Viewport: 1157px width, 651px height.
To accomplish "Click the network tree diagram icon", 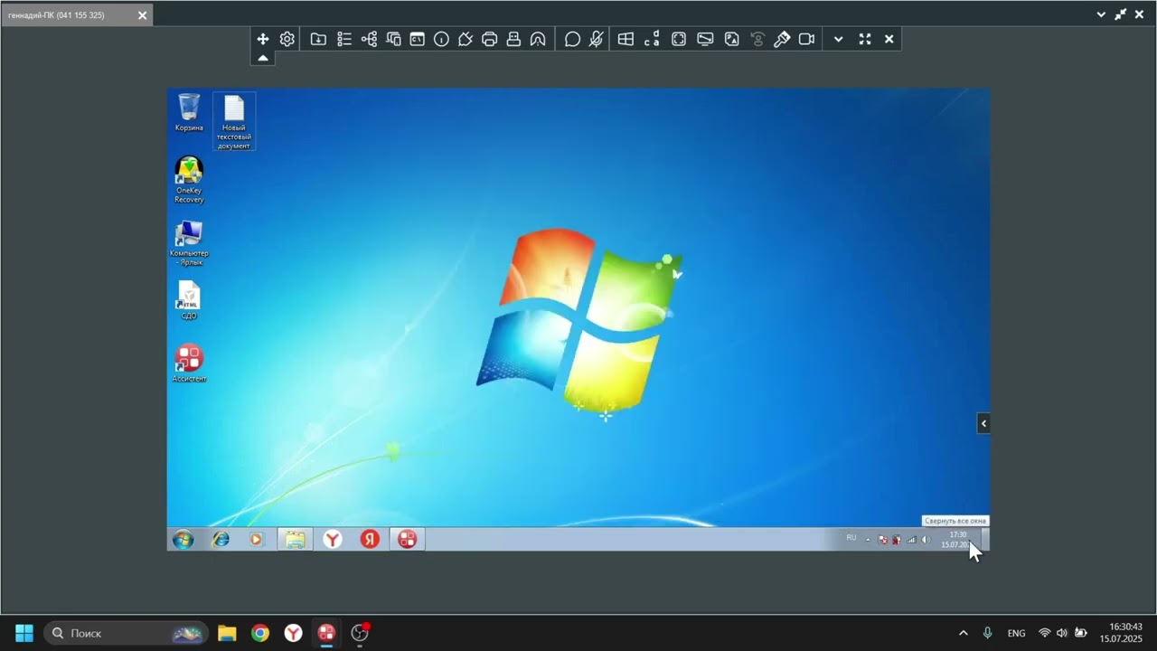I will pos(369,39).
